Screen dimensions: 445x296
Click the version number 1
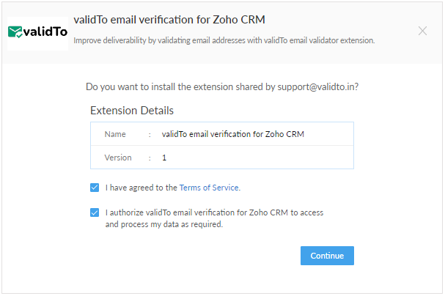coord(164,158)
